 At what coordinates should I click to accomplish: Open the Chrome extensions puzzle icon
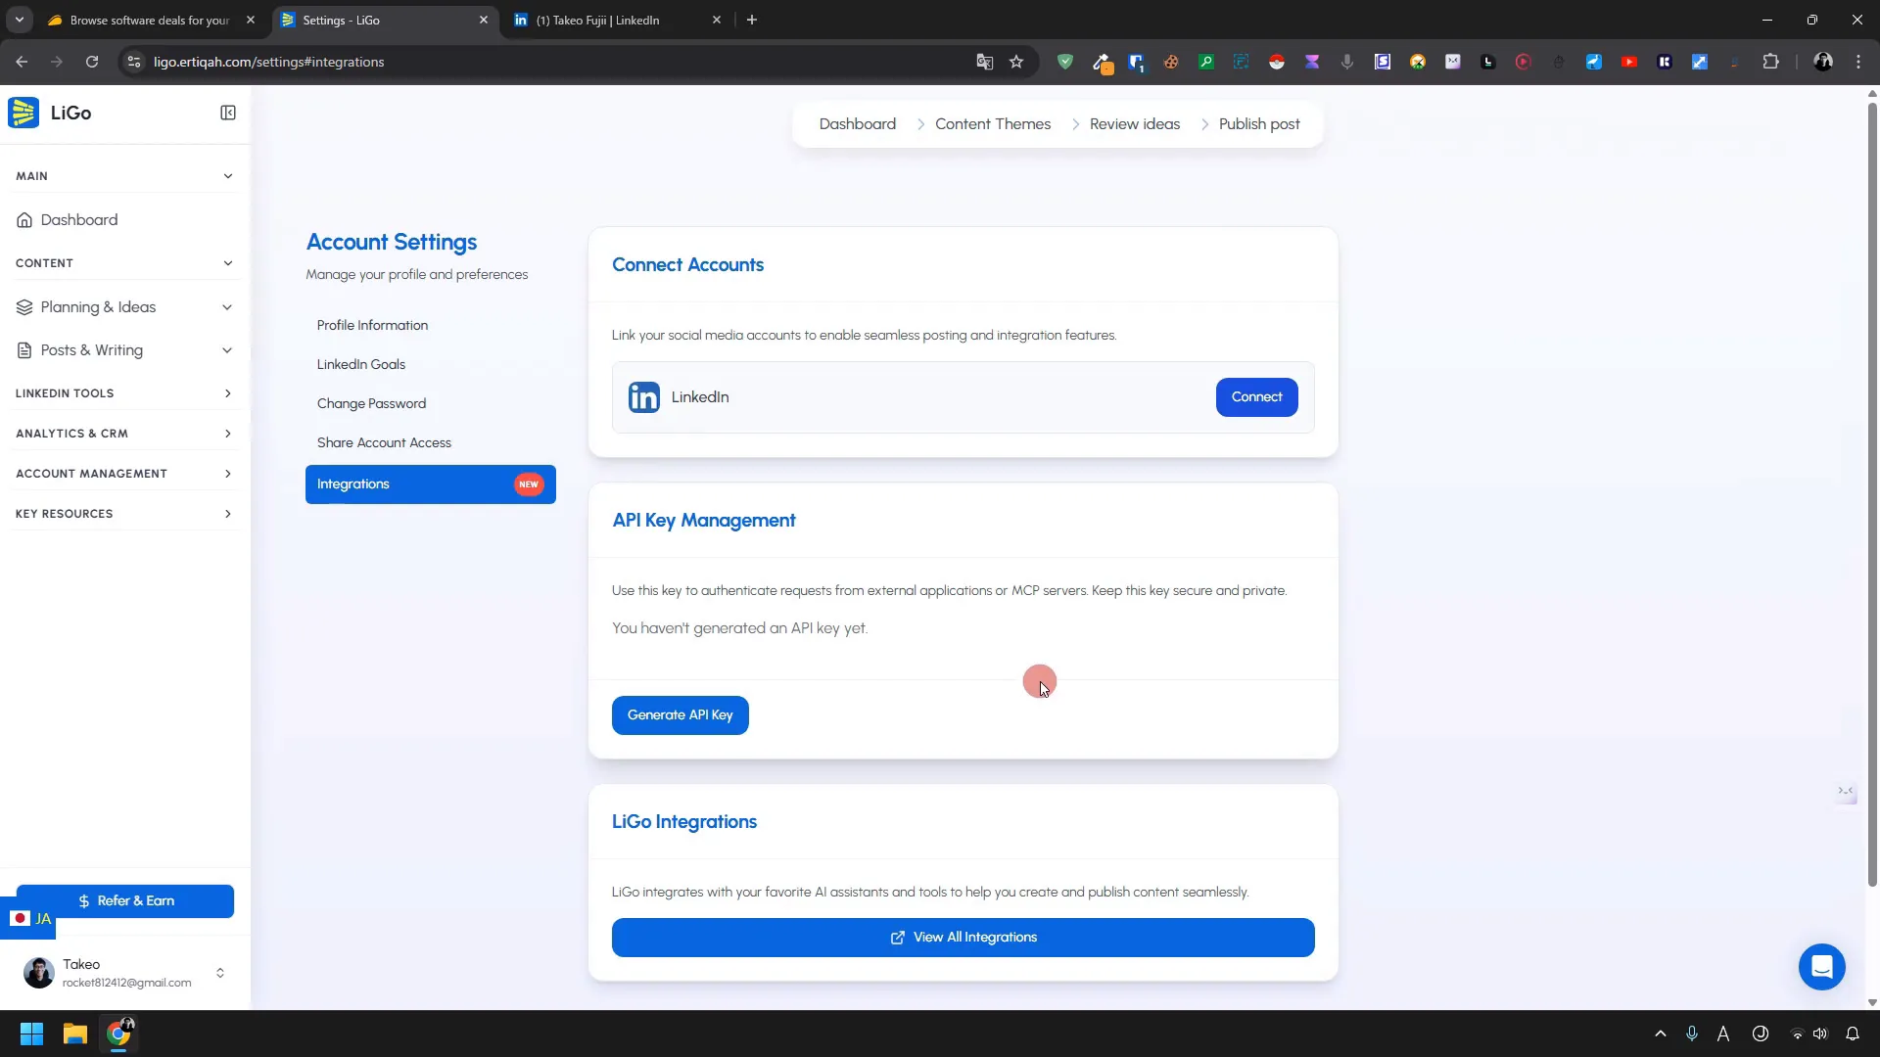point(1770,62)
